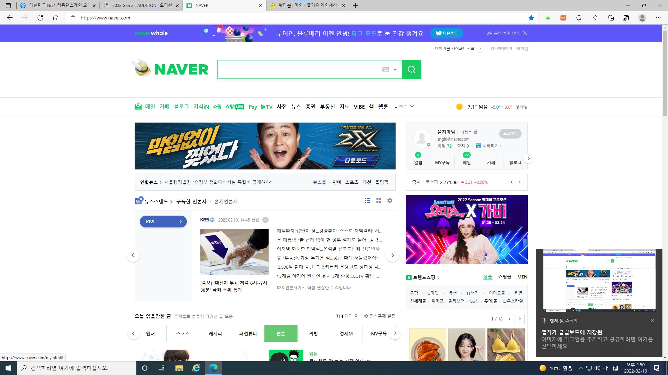Screen dimensions: 668x375
Task: Show next stock index with right arrow
Action: pyautogui.click(x=520, y=182)
